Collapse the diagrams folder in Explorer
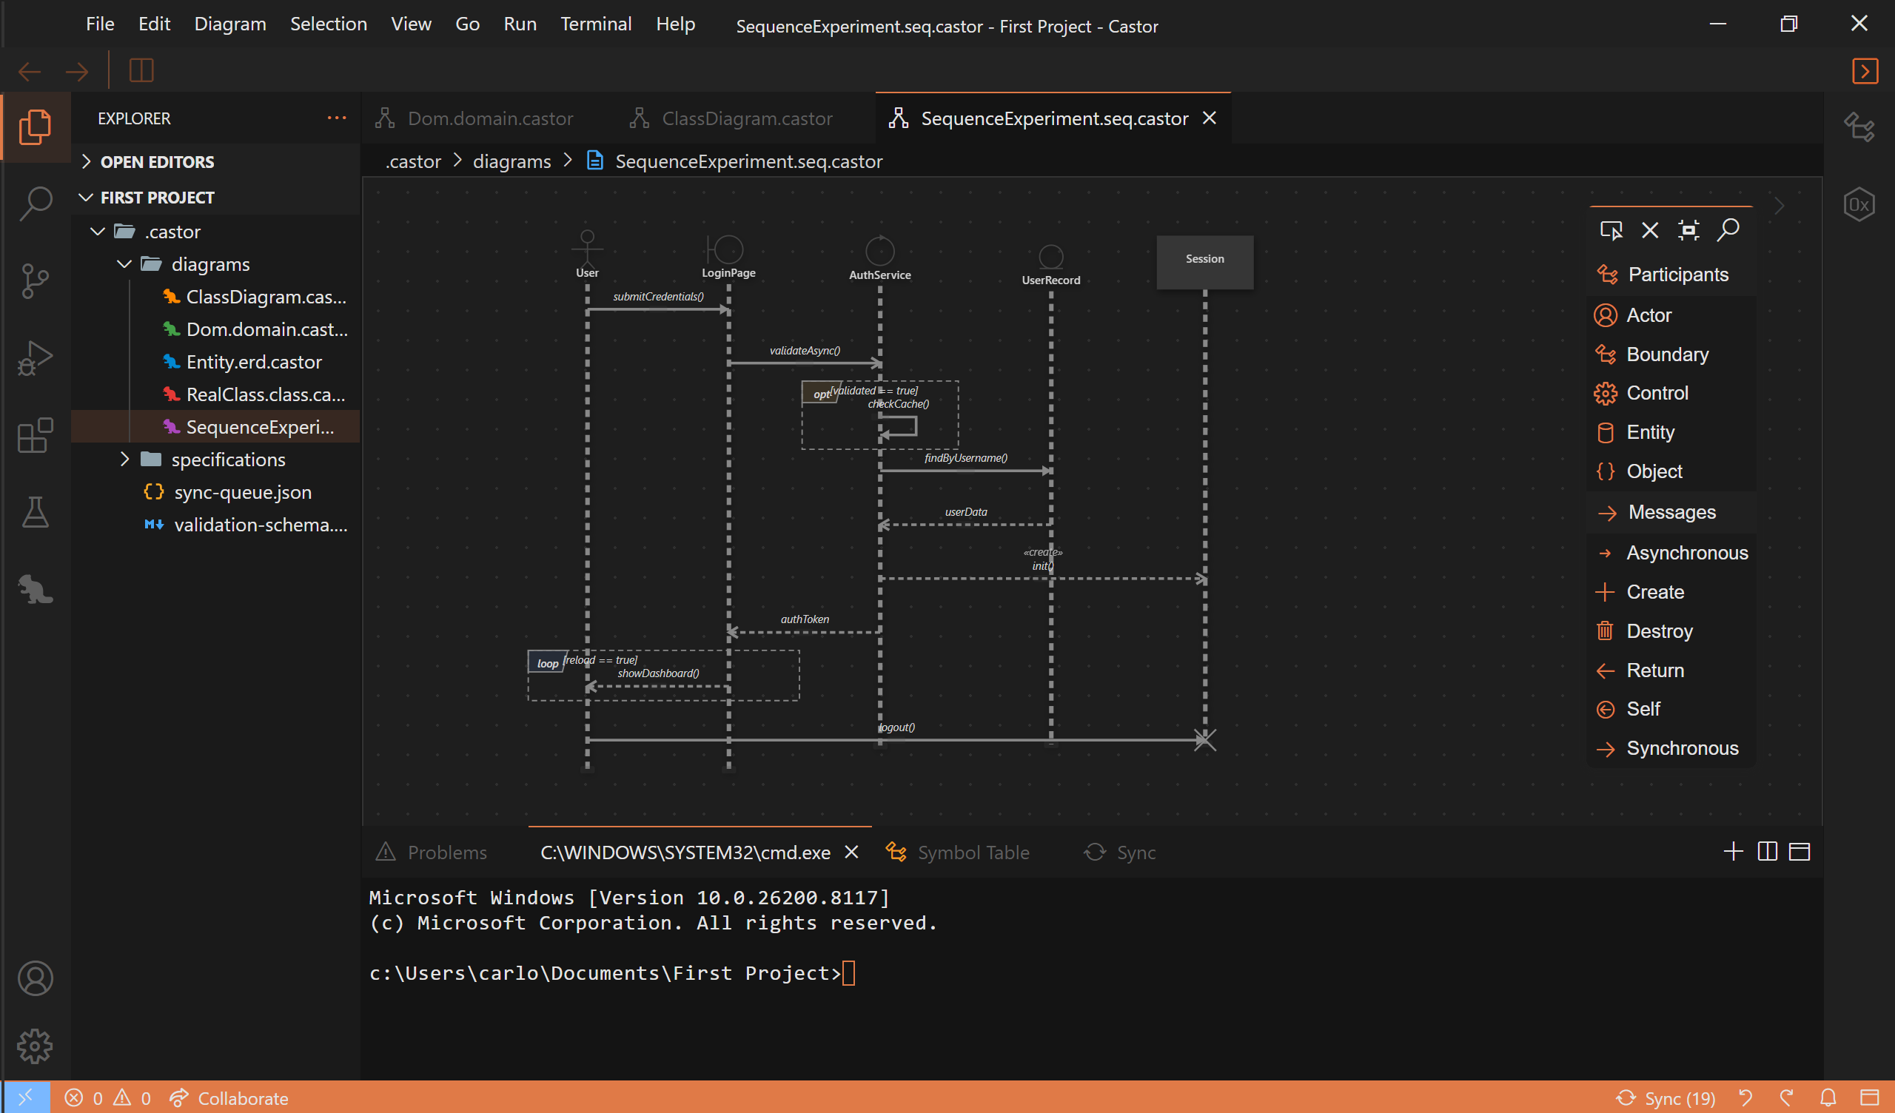Screen dimensions: 1895x1113 [124, 264]
